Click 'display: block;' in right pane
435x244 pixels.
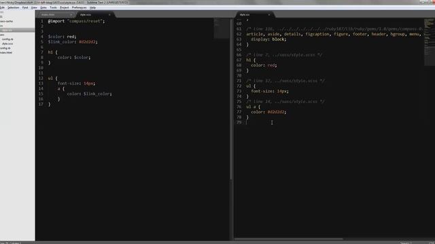coord(268,39)
